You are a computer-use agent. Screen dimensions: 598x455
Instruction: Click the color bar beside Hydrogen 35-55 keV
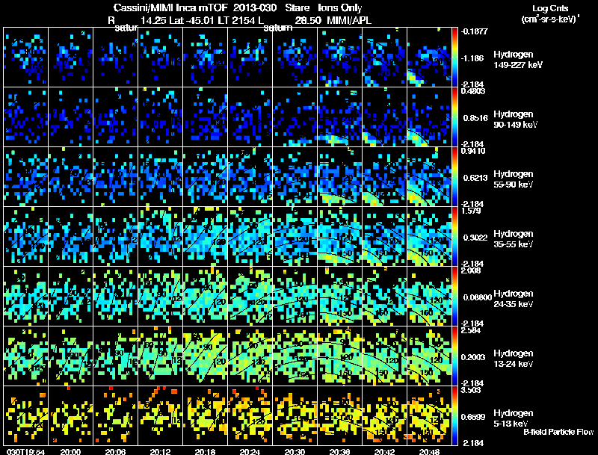click(x=454, y=237)
